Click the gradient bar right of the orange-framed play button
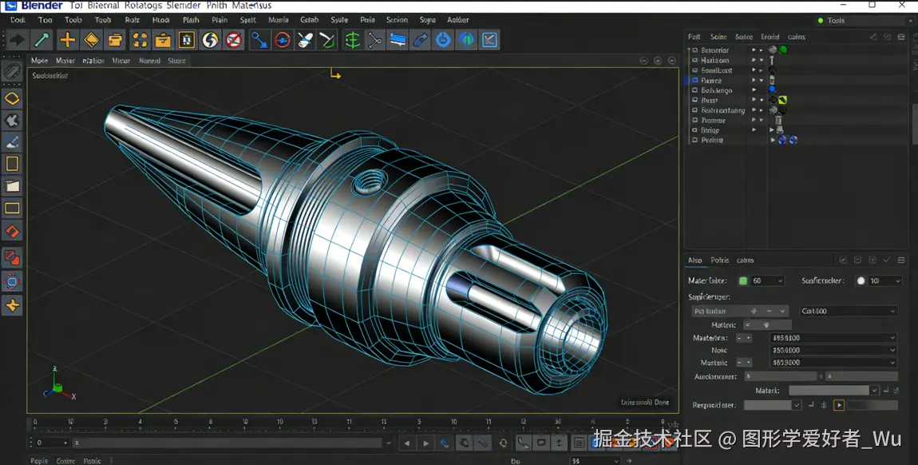Screen dimensions: 918x465 (x=872, y=405)
